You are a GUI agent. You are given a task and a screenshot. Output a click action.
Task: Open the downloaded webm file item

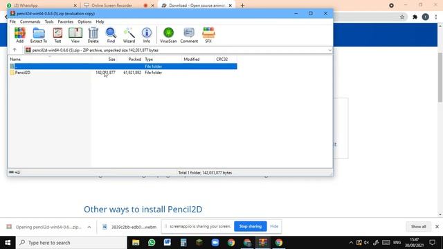129,227
